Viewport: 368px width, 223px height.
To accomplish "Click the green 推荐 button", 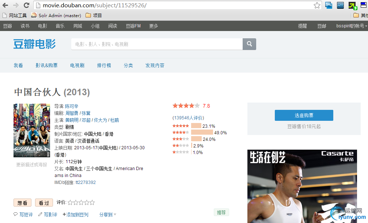I will click(x=221, y=212).
